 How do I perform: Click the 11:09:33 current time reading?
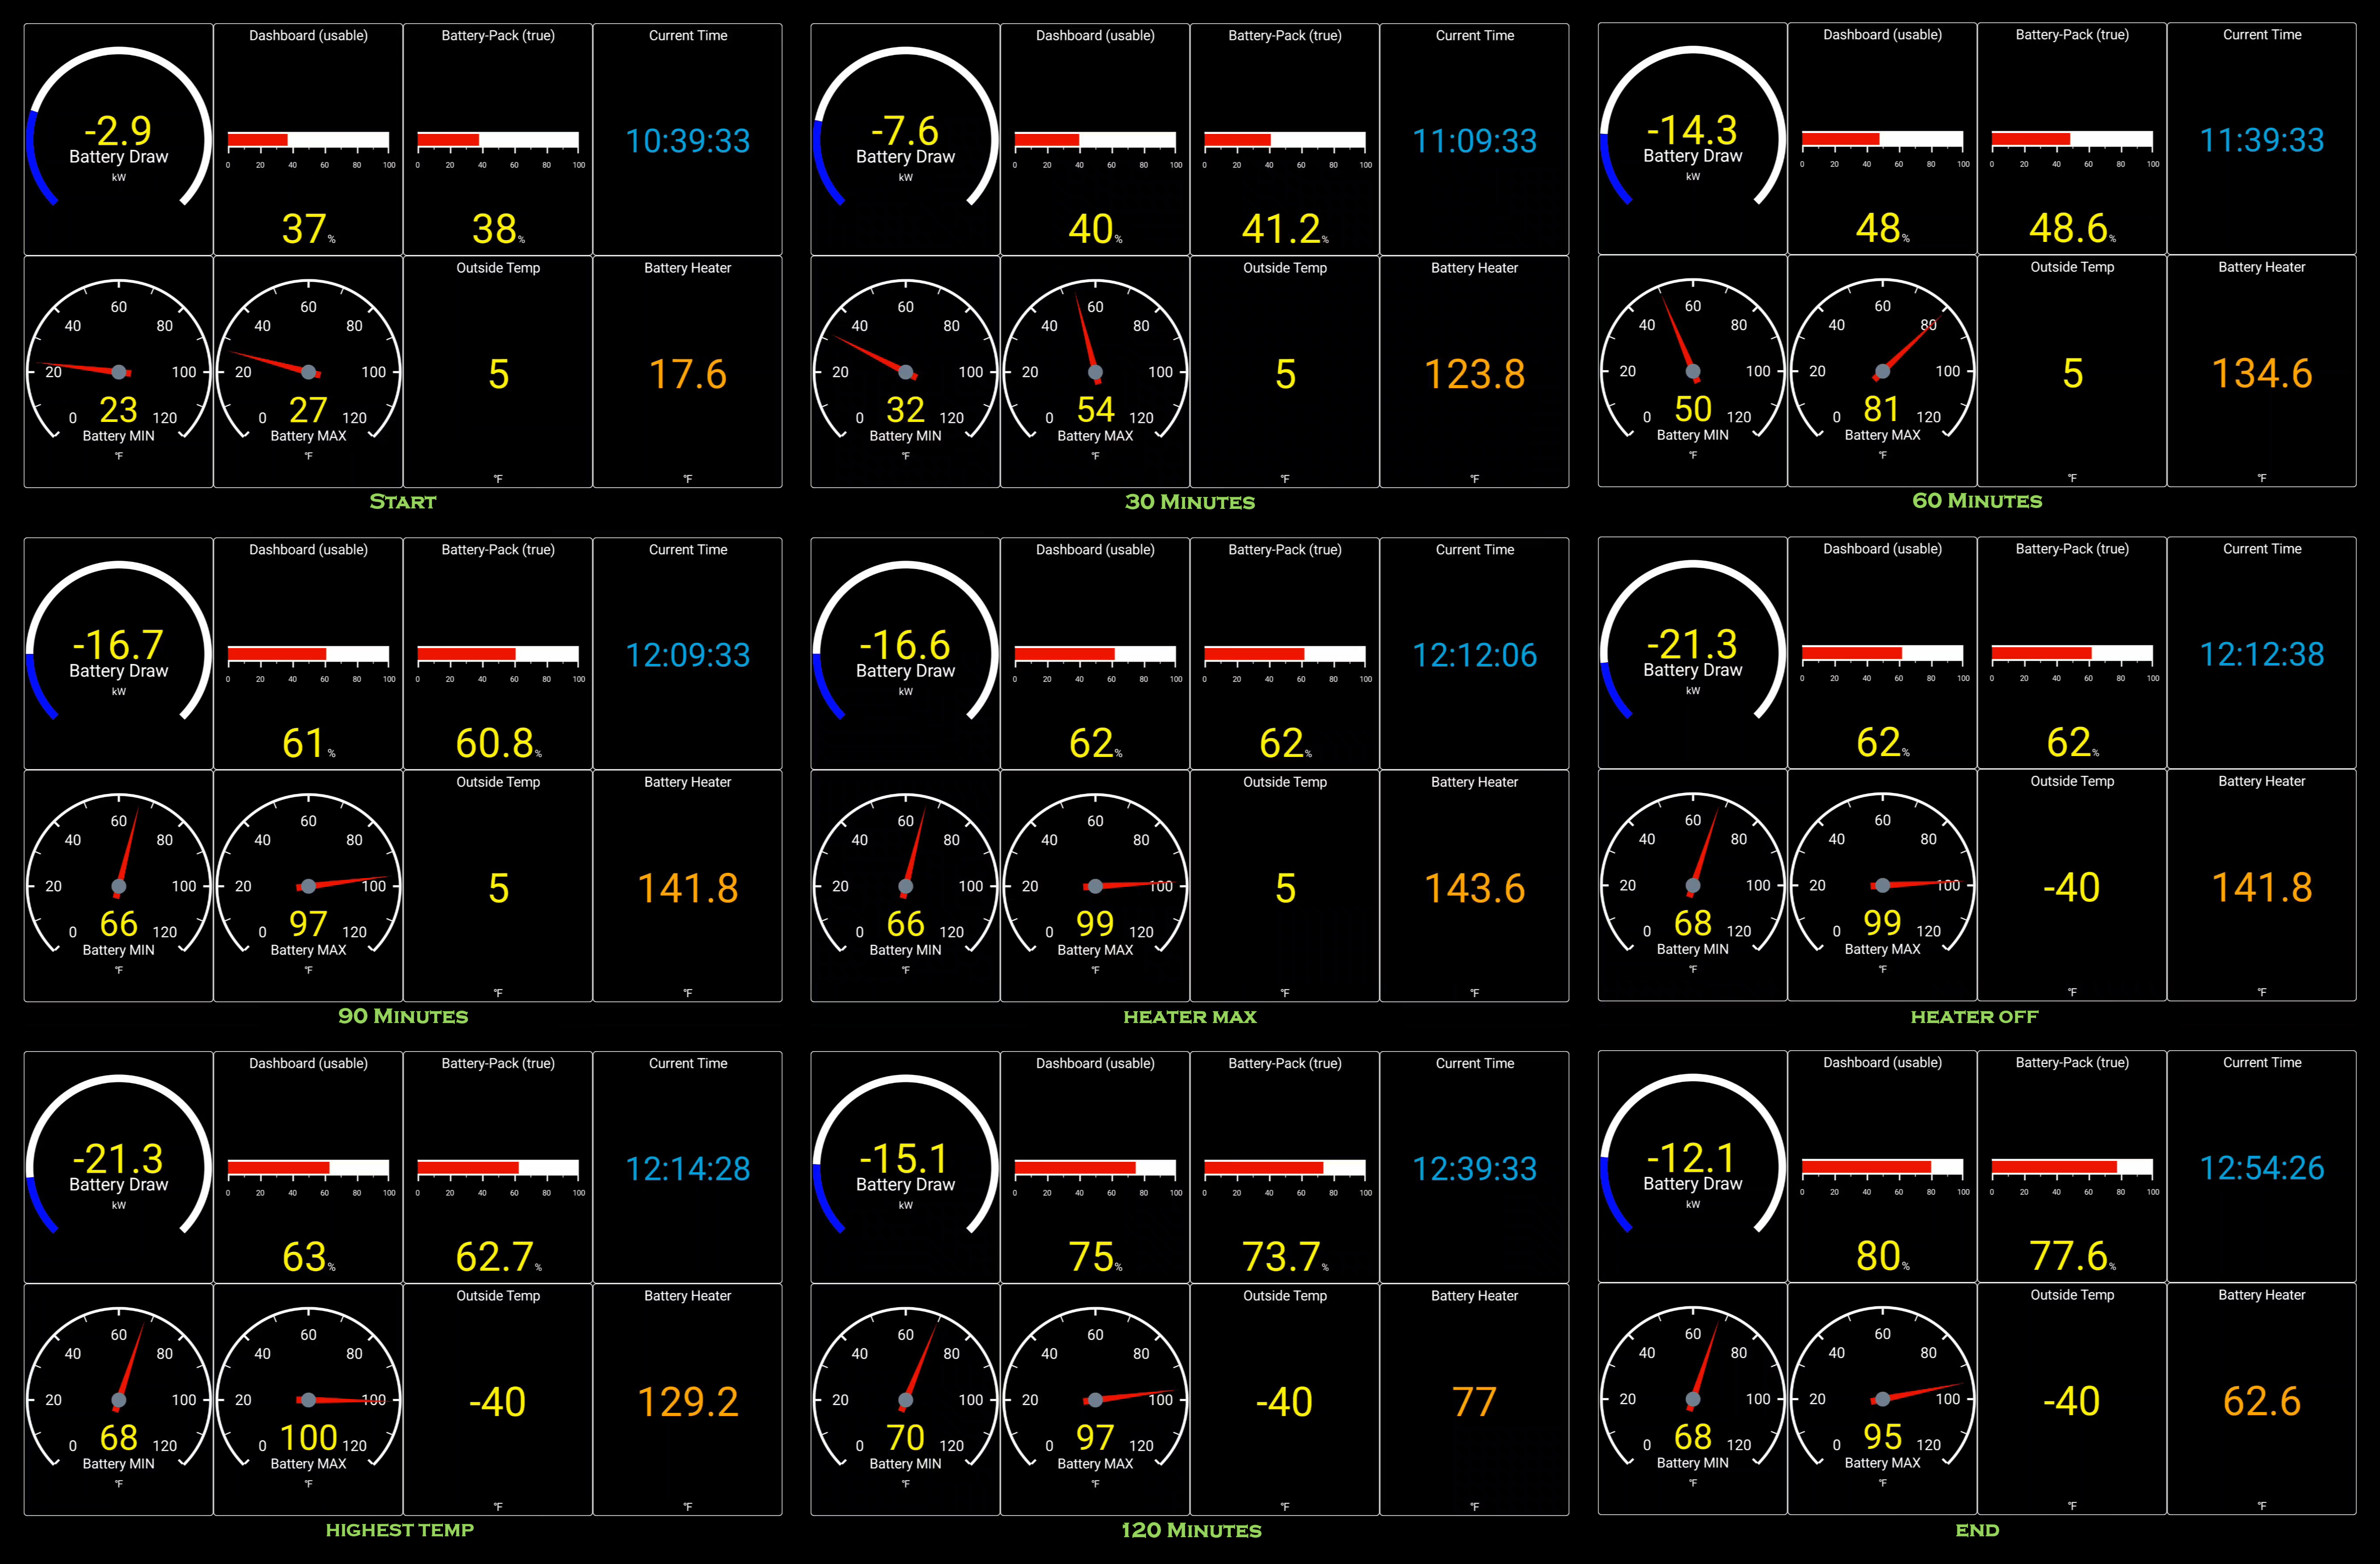pos(1474,141)
